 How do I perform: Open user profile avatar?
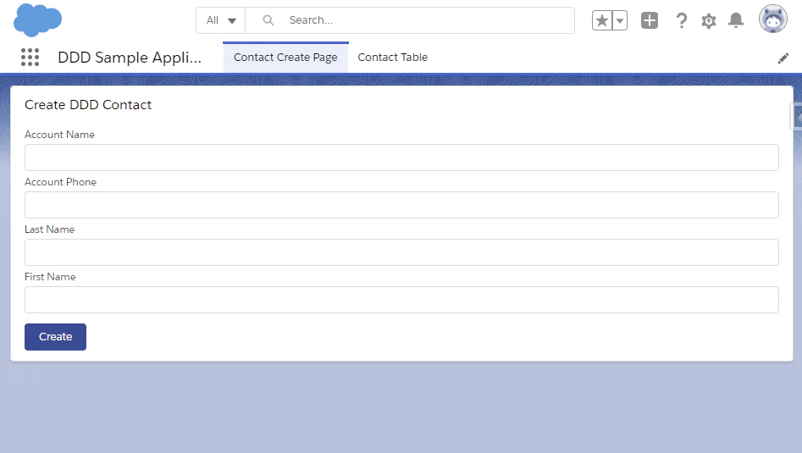pos(773,19)
